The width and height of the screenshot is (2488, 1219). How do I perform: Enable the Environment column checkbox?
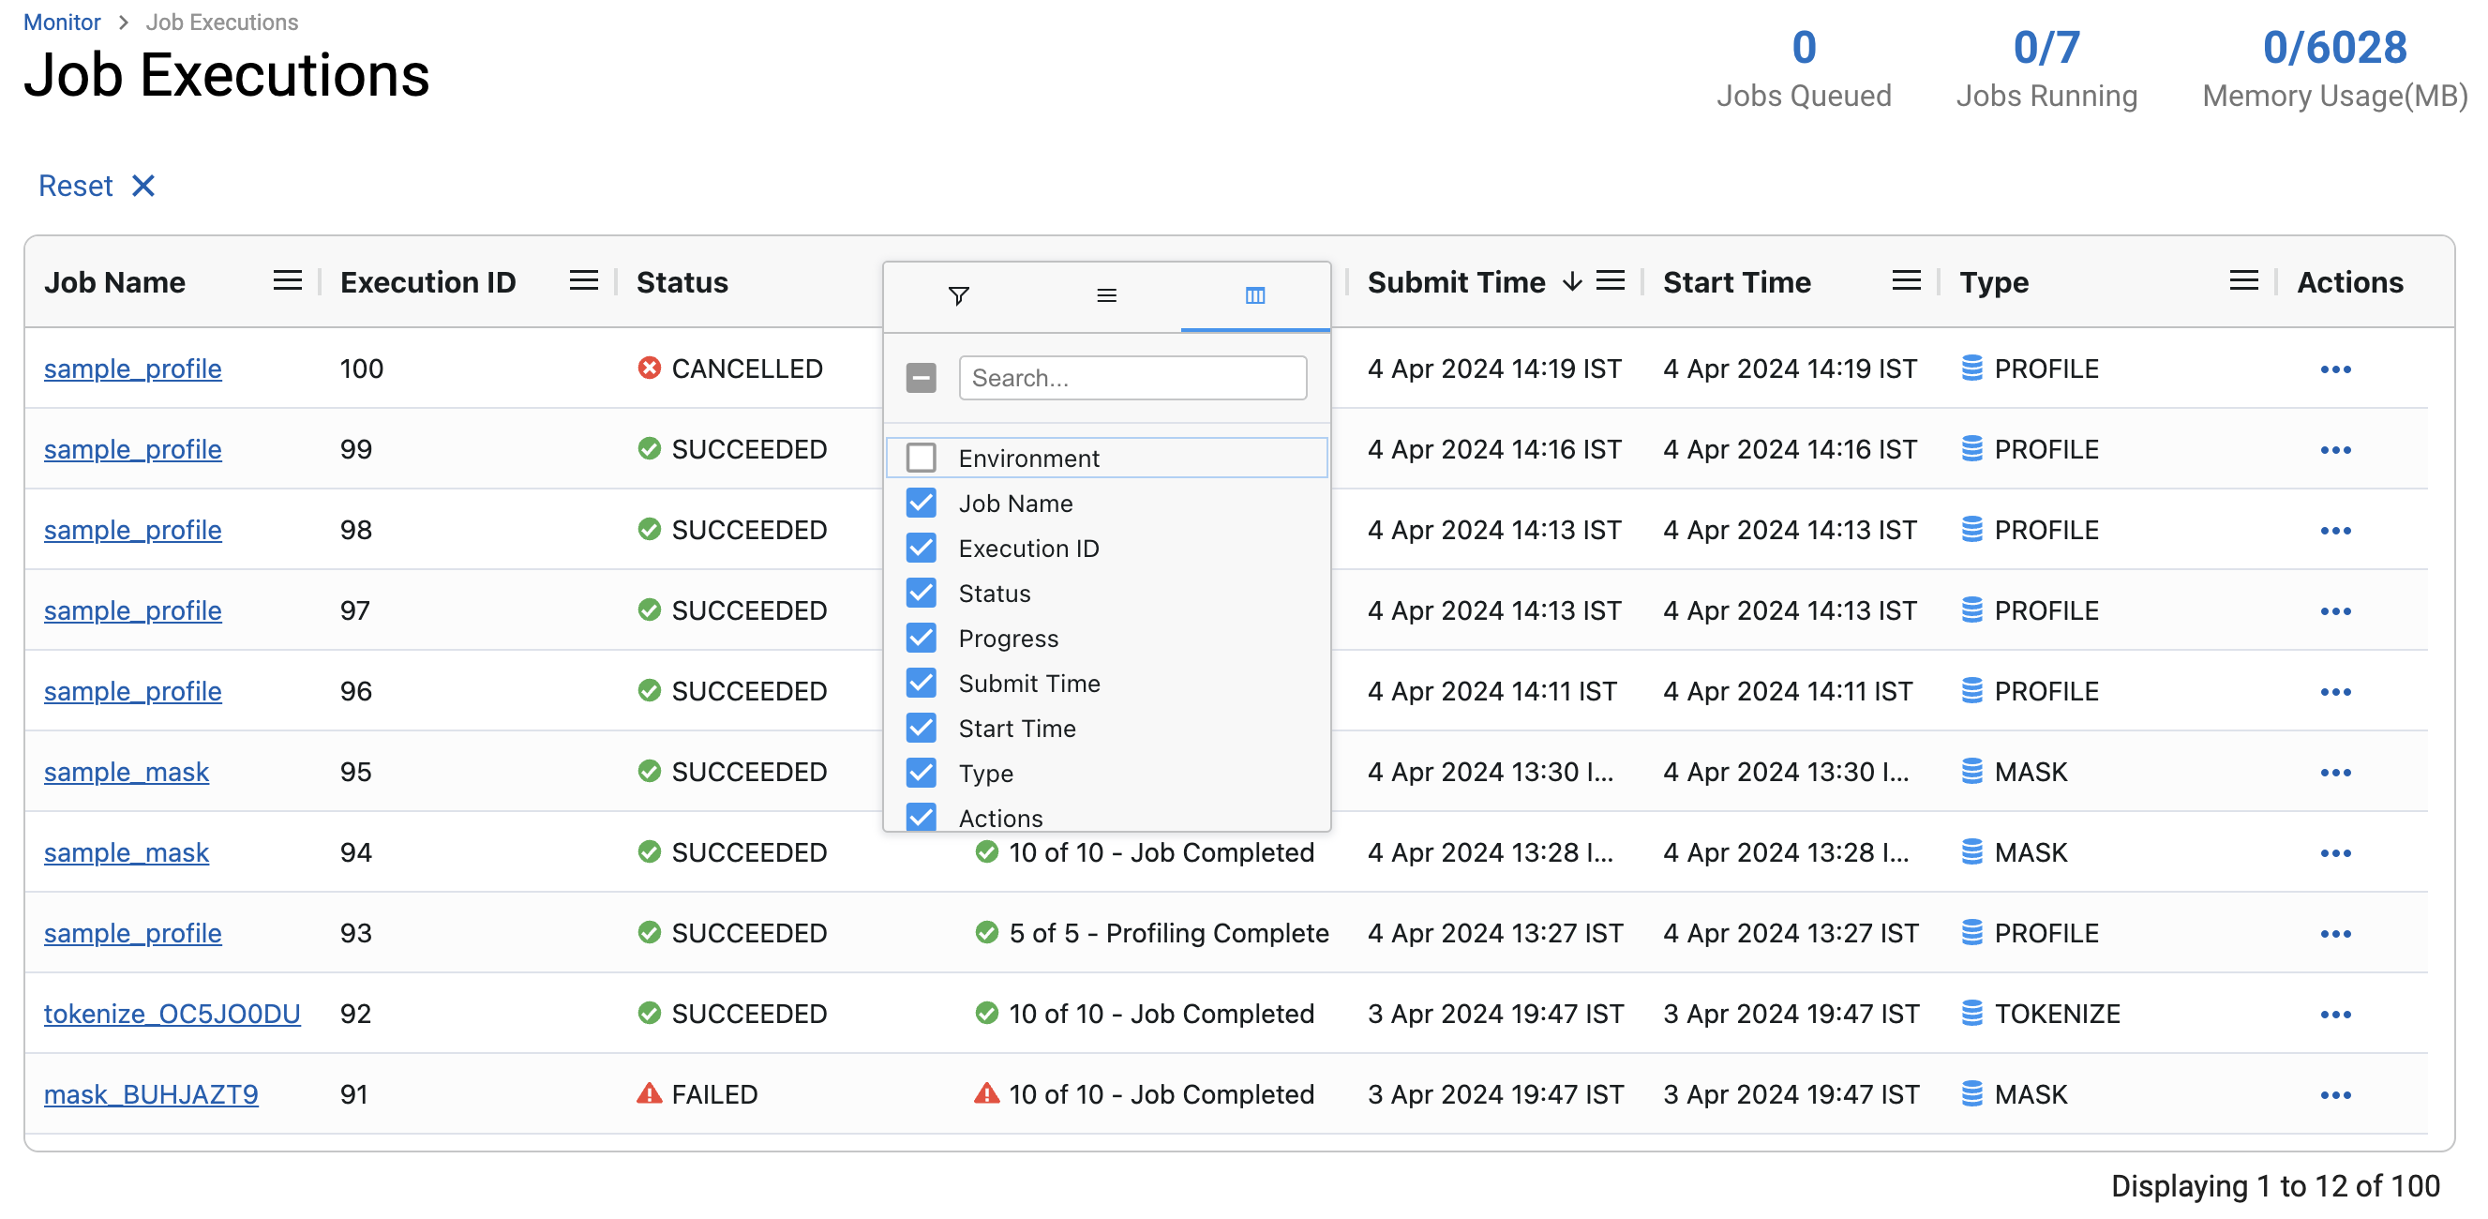922,458
